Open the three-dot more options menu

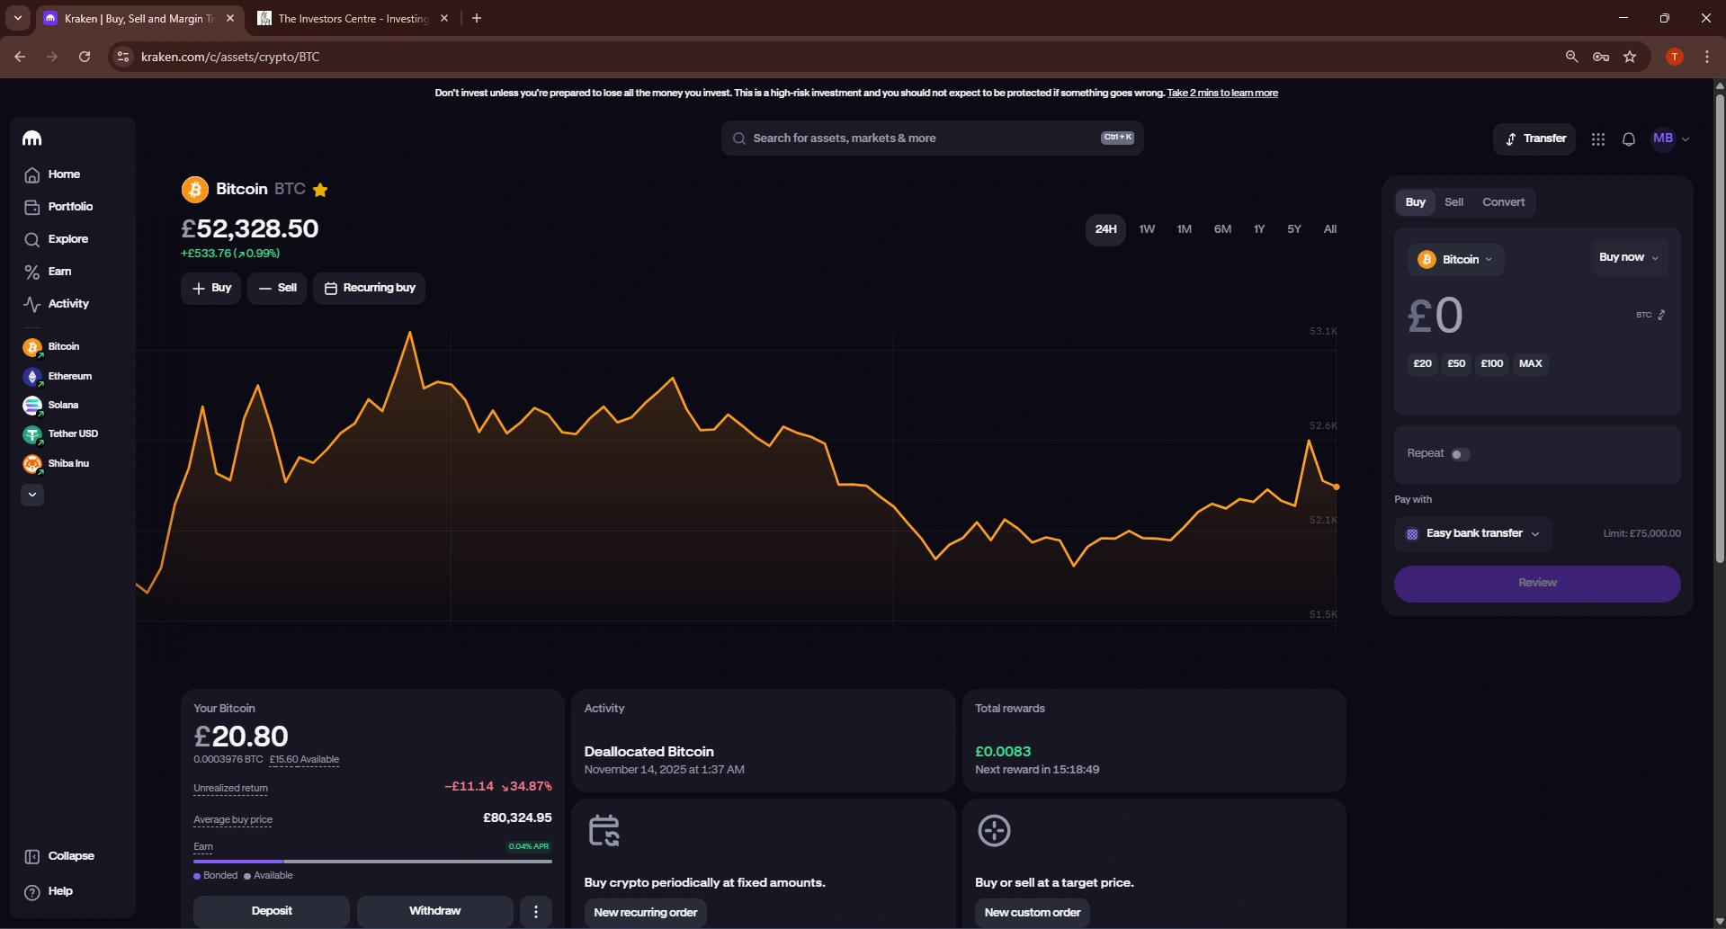point(536,911)
